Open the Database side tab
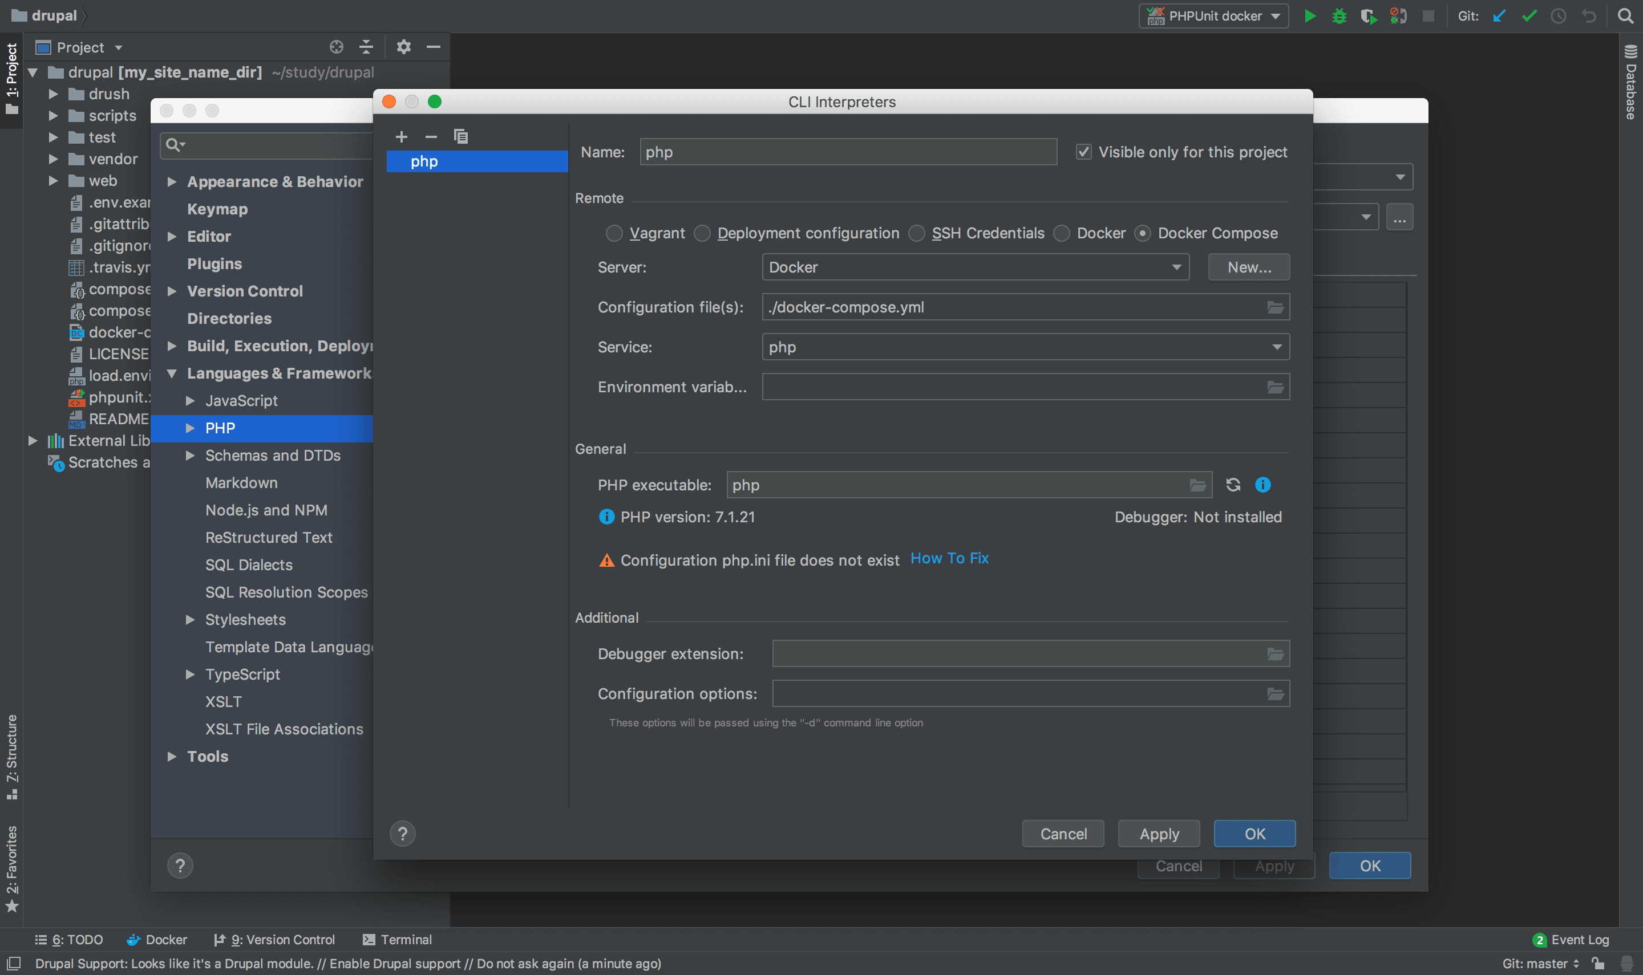 coord(1630,82)
